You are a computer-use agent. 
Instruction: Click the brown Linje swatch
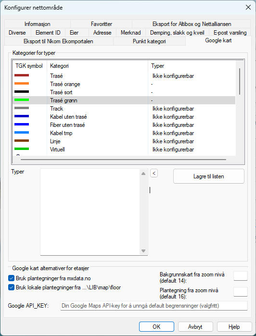pos(22,140)
